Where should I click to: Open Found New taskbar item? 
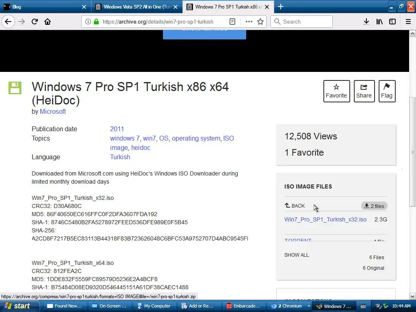64,306
